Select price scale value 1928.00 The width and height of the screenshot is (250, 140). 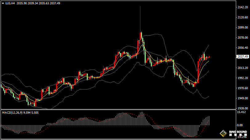[243, 108]
